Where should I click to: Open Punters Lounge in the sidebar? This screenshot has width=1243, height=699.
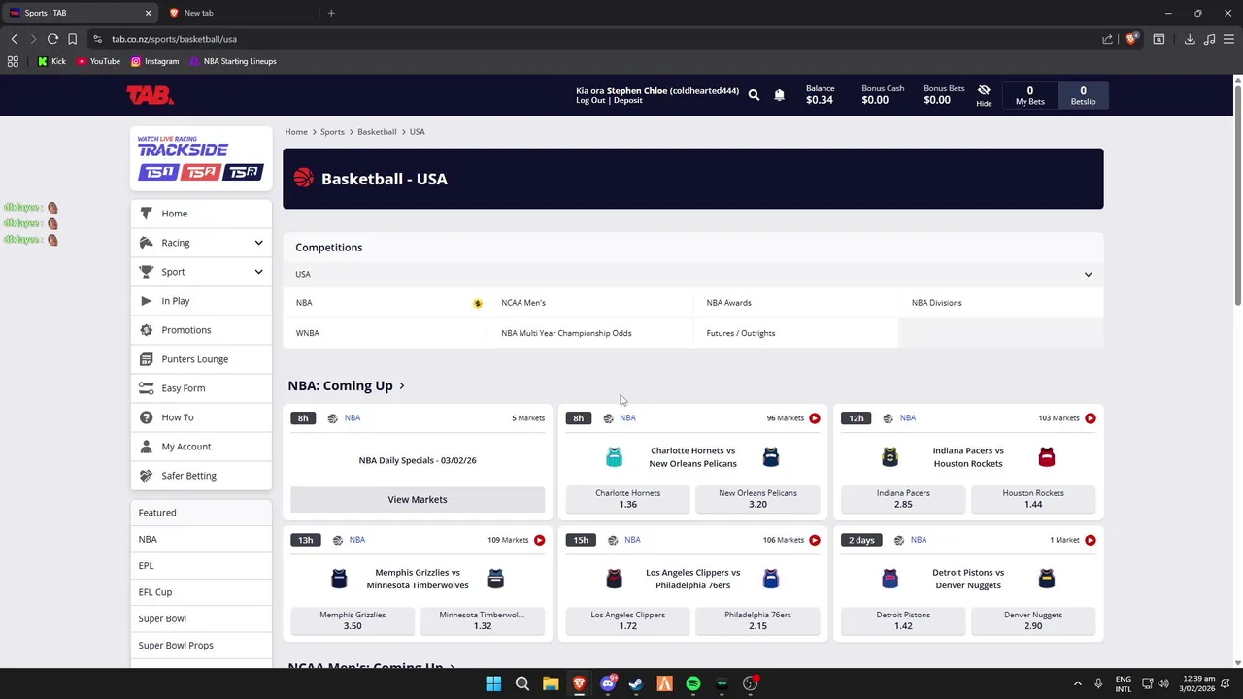tap(201, 359)
